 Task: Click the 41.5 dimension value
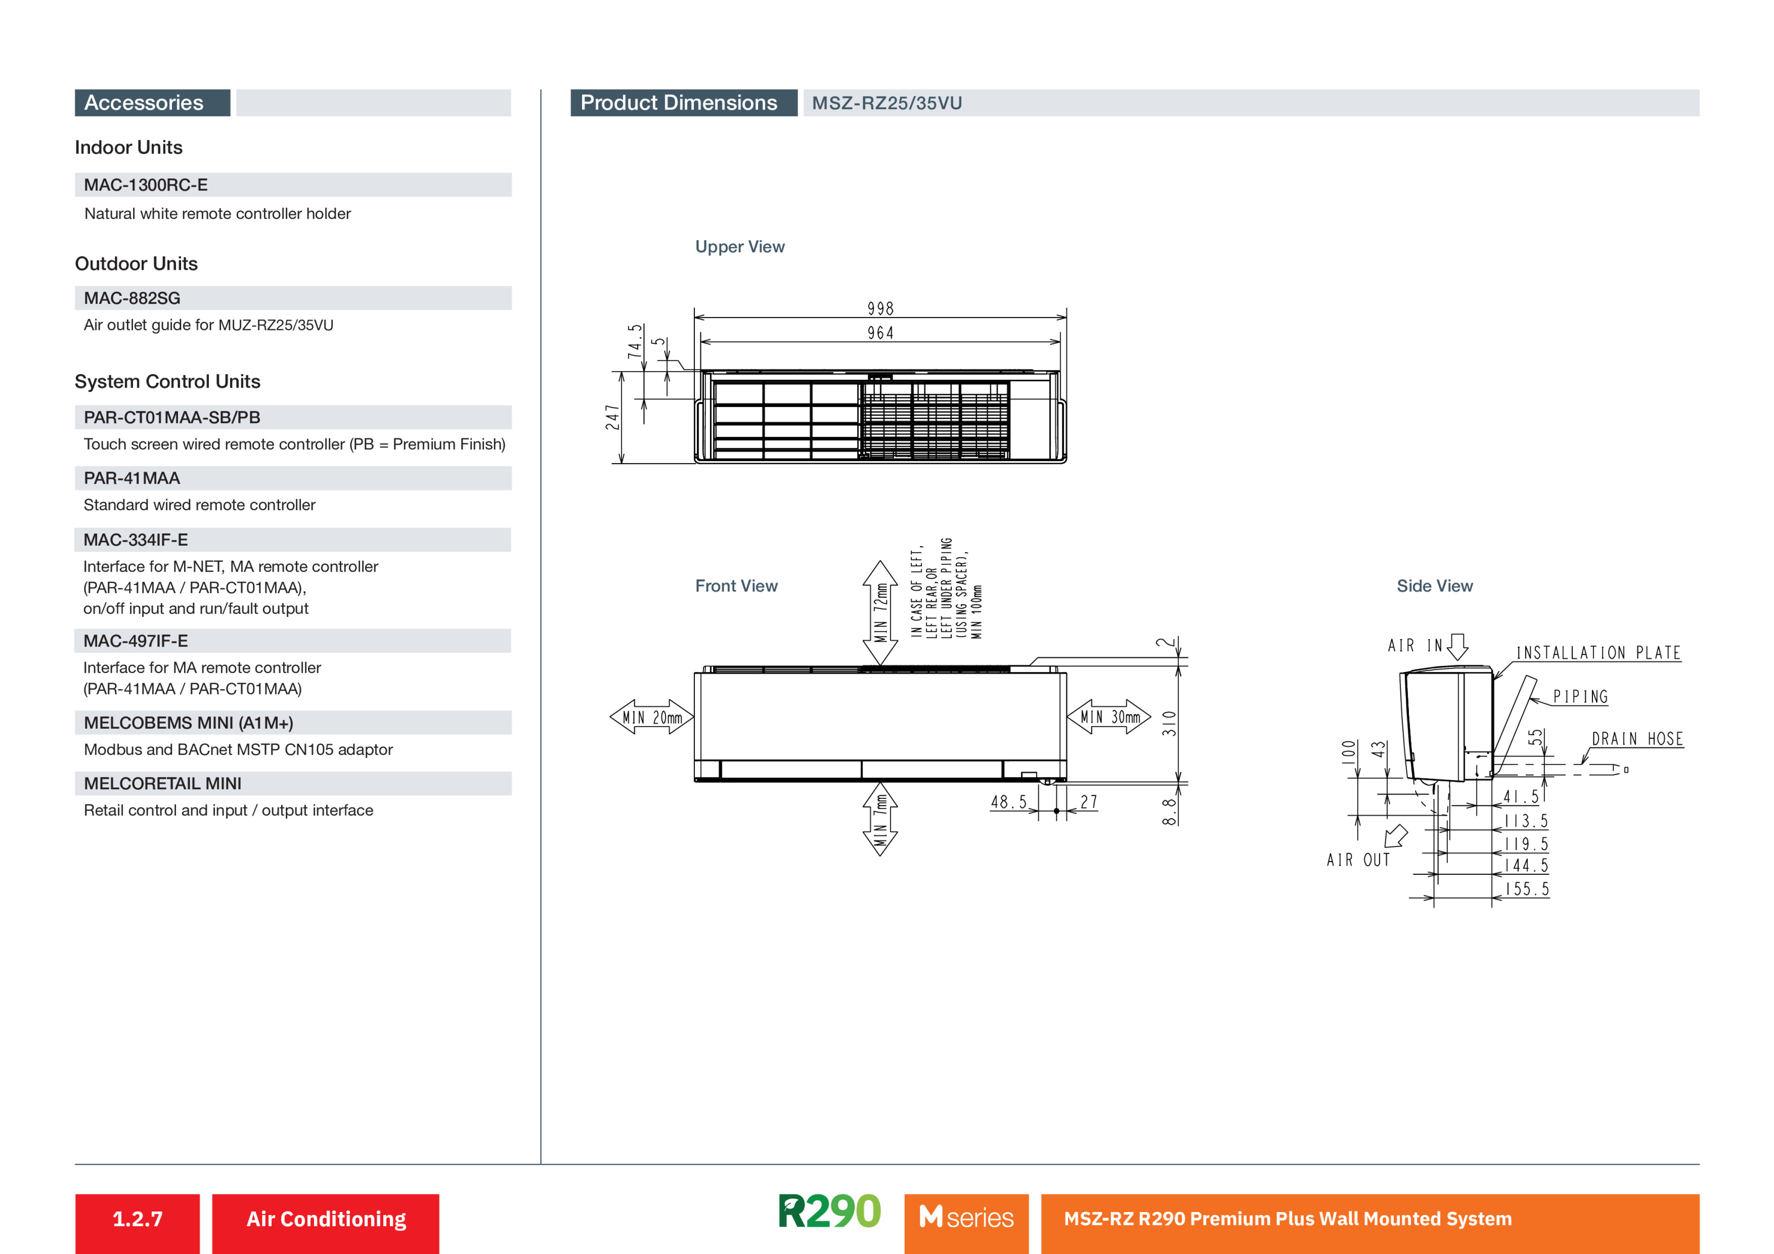(1521, 797)
